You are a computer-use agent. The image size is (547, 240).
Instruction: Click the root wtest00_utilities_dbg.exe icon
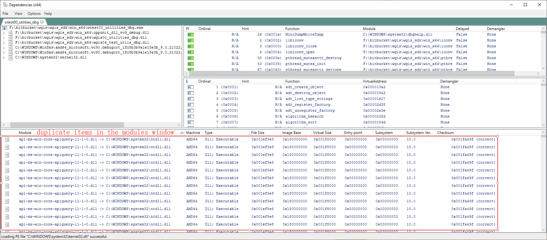tap(5, 28)
